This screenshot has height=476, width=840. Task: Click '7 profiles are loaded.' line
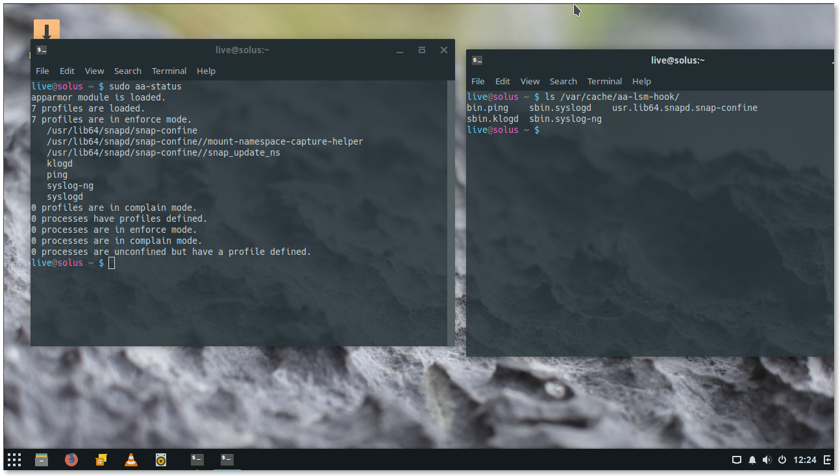88,108
